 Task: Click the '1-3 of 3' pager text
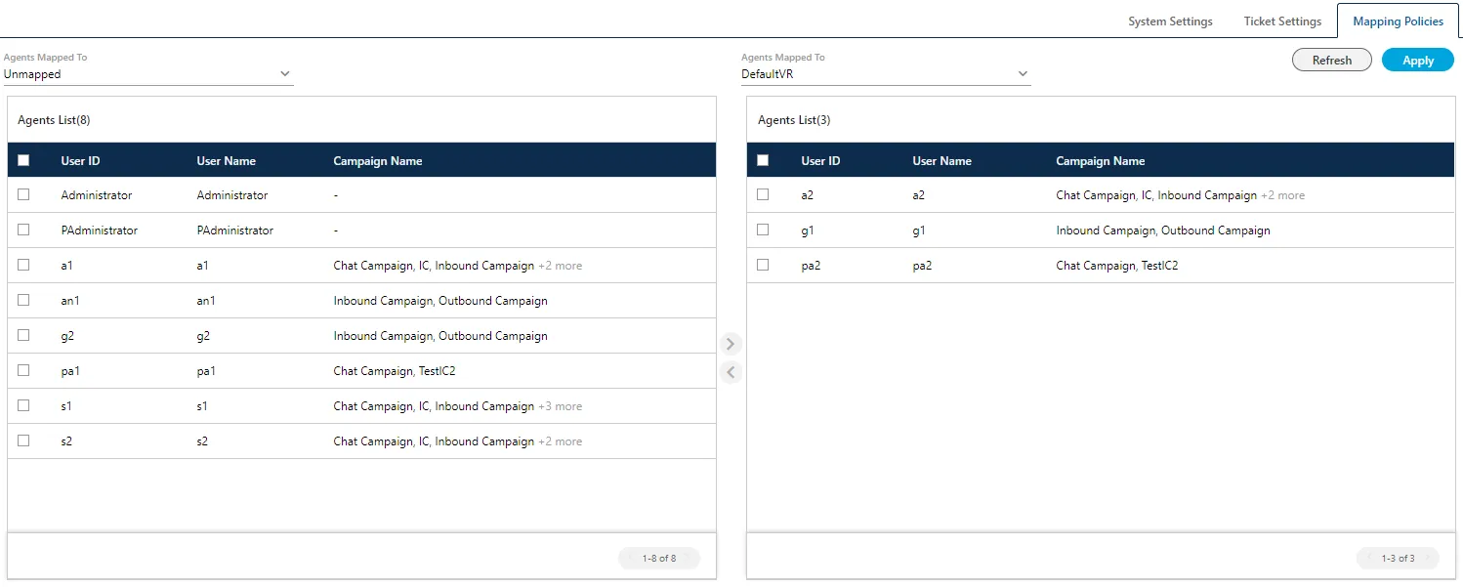(x=1398, y=559)
